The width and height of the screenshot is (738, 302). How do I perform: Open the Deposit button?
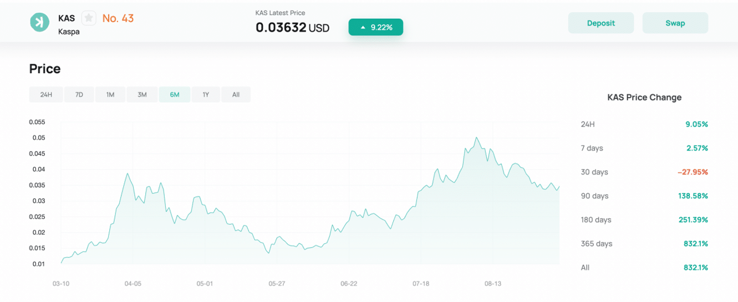point(601,23)
